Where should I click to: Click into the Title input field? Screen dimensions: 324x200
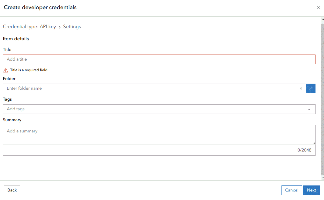pos(159,59)
